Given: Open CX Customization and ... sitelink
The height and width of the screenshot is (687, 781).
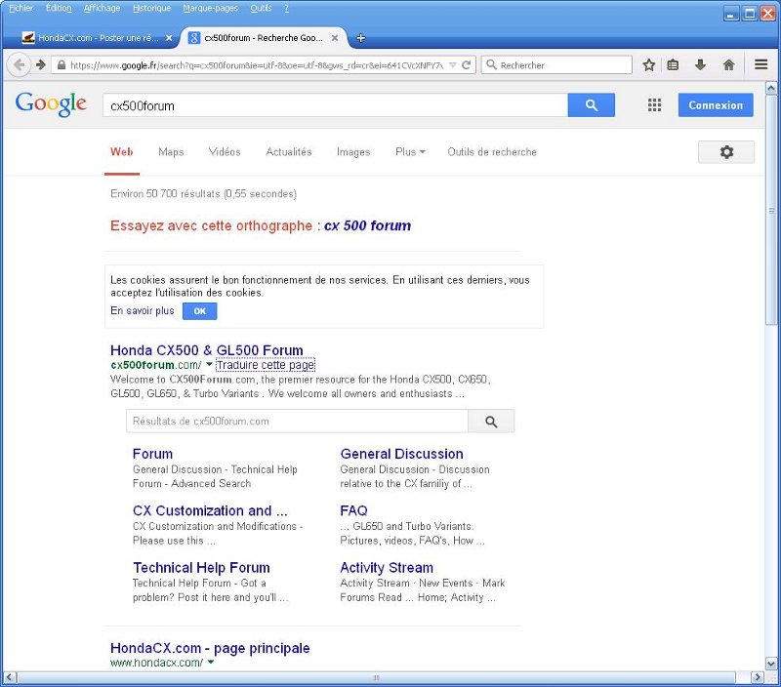Looking at the screenshot, I should (x=210, y=510).
